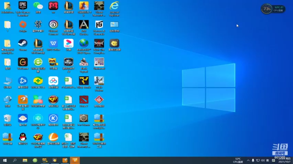The width and height of the screenshot is (293, 164).
Task: Launch Dirty Bomb desktop shortcut
Action: coord(84,83)
